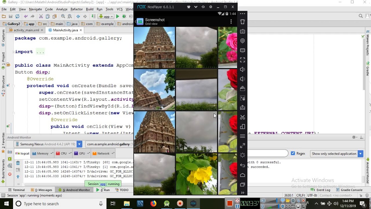Screen dimensions: 371x209
Task: Open the Show only selected application dropdown
Action: [x=337, y=154]
